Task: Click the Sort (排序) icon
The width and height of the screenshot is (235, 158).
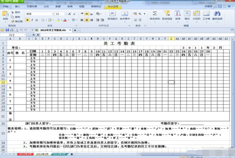Action: 178,14
